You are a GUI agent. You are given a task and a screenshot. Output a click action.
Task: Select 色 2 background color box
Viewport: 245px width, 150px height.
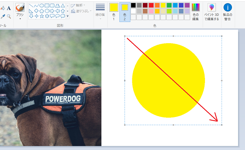[x=125, y=12]
